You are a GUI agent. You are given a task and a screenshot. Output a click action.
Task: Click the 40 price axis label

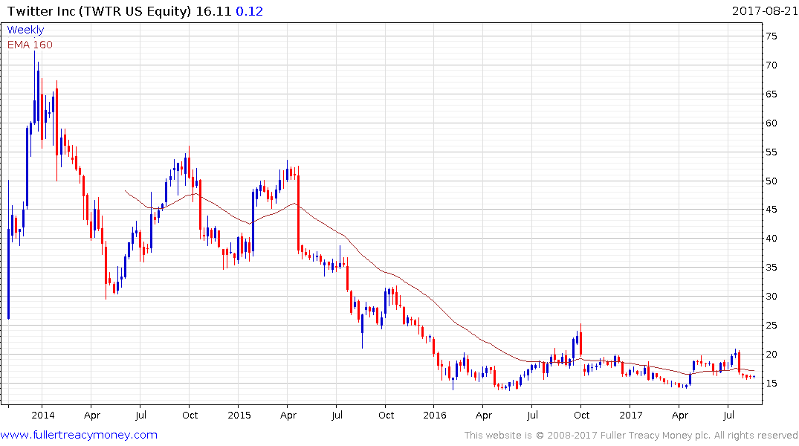coord(771,239)
